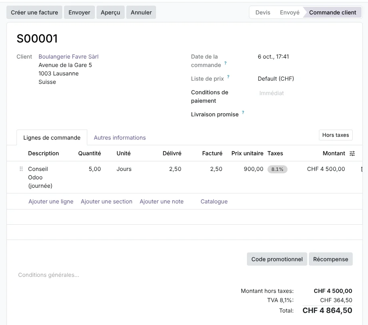This screenshot has height=325, width=368.
Task: Click Facturé column header
Action: 212,153
